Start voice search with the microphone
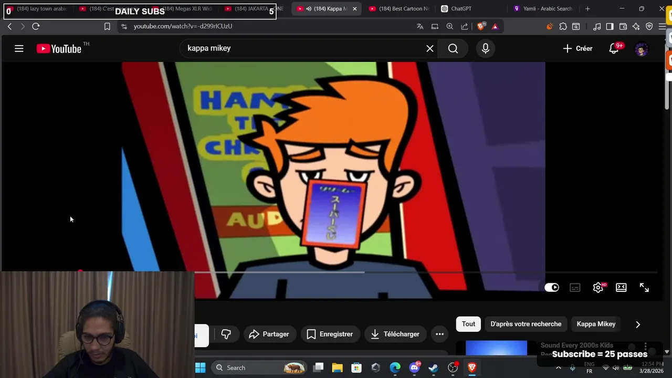This screenshot has width=672, height=378. point(486,48)
